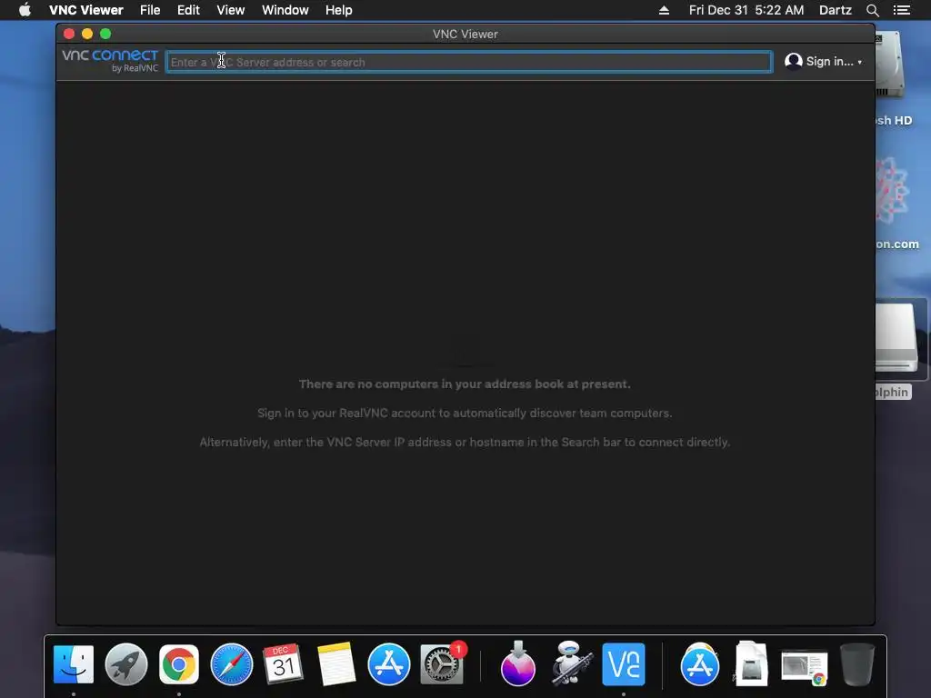Open System Preferences gear in the Dock

442,664
